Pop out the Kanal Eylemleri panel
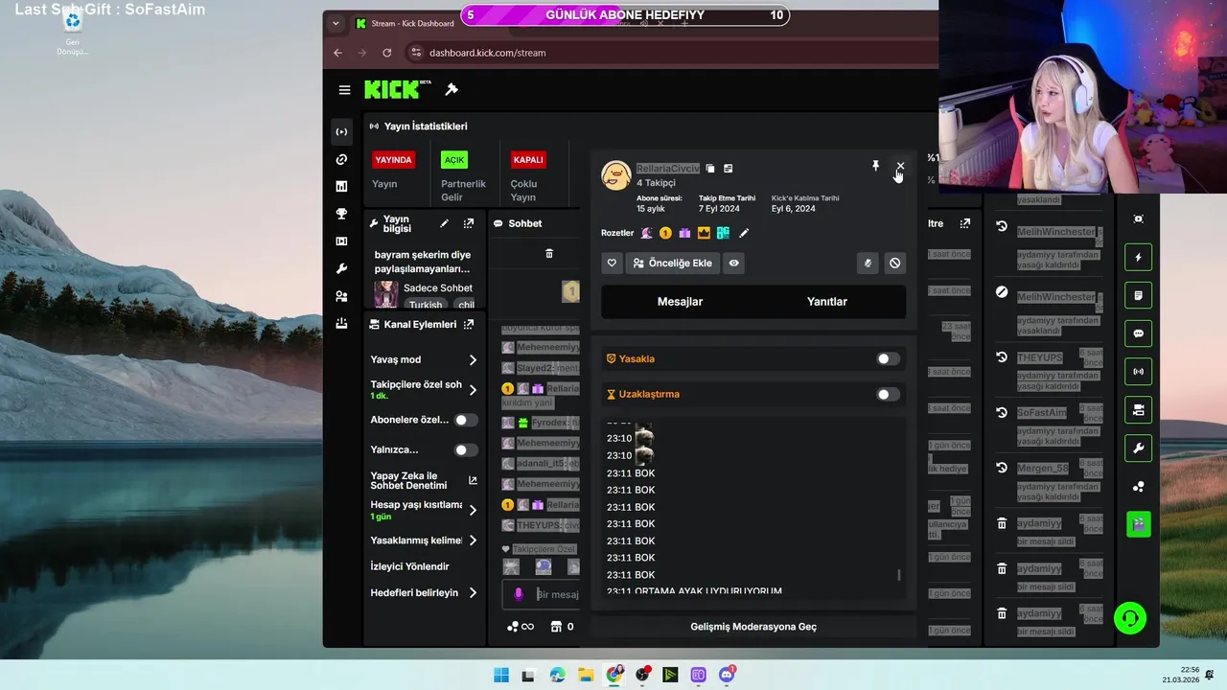The image size is (1227, 690). 469,325
